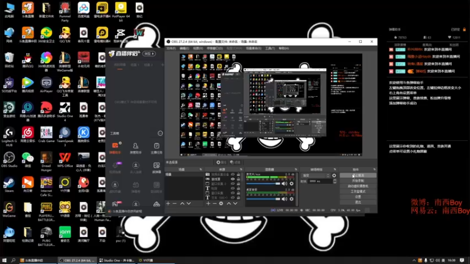This screenshot has width=470, height=264.
Task: Toggle visibility of the game capture source
Action: [x=233, y=179]
